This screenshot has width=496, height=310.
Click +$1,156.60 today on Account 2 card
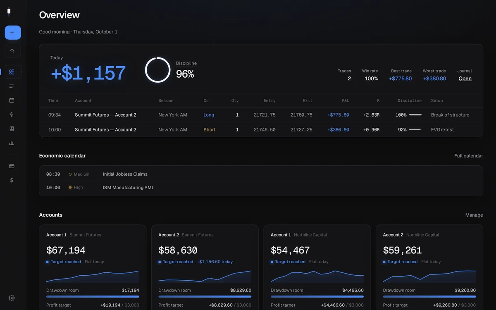coord(215,262)
